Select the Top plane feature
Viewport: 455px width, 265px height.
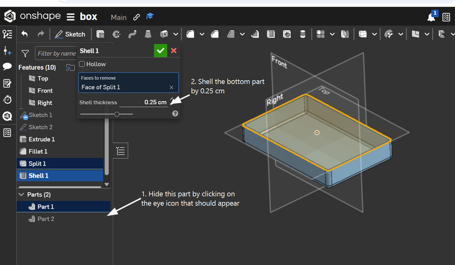(43, 78)
